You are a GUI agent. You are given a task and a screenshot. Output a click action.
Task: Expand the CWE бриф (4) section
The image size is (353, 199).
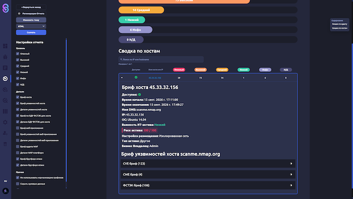coord(208,175)
